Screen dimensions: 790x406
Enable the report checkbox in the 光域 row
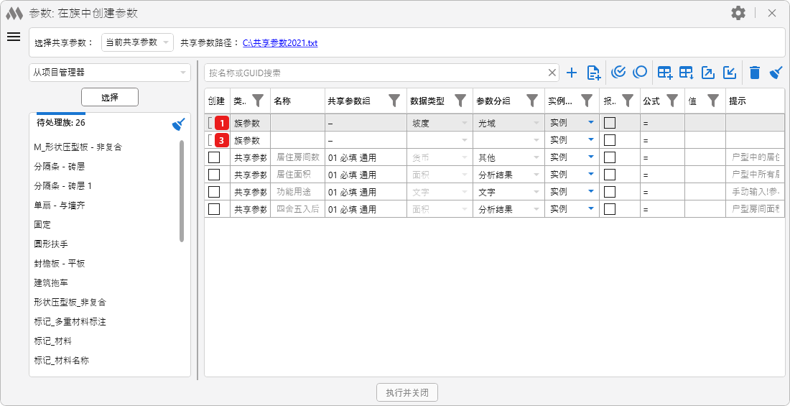610,123
